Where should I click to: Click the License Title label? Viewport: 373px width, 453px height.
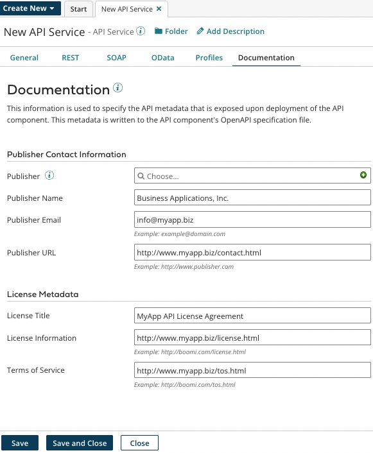pyautogui.click(x=28, y=316)
